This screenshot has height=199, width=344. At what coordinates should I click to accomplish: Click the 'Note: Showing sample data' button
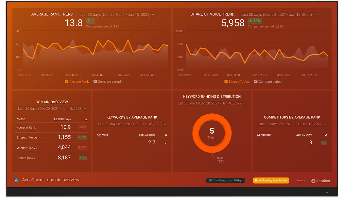[271, 180]
